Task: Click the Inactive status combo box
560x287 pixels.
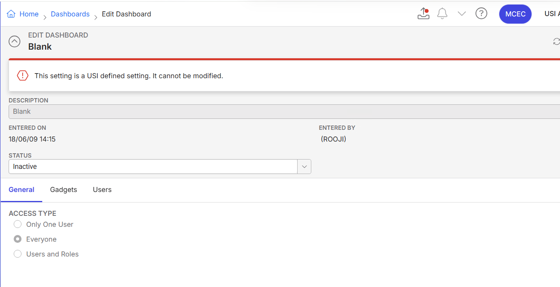Action: (160, 167)
